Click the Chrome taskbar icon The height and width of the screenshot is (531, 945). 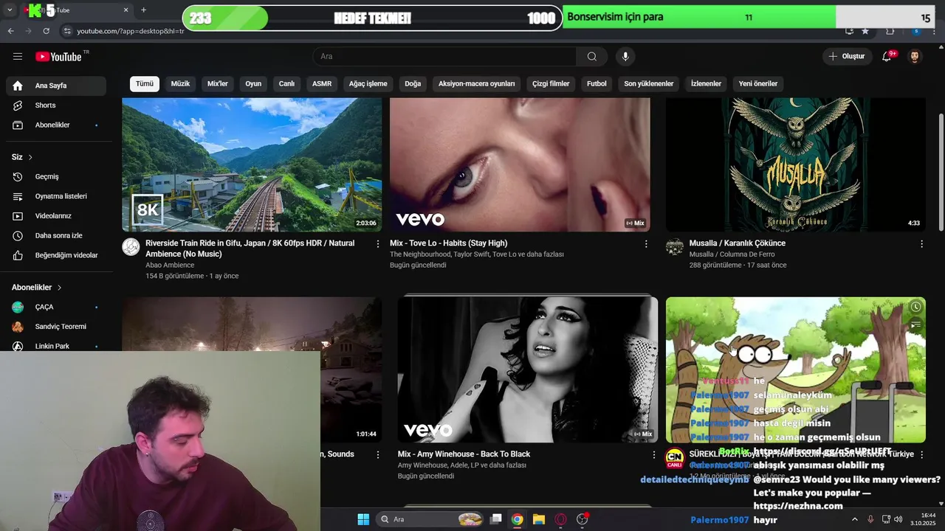[x=517, y=519]
